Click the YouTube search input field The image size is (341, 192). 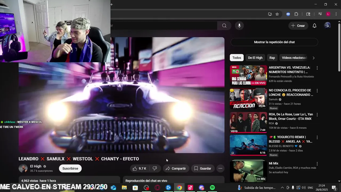tap(164, 26)
